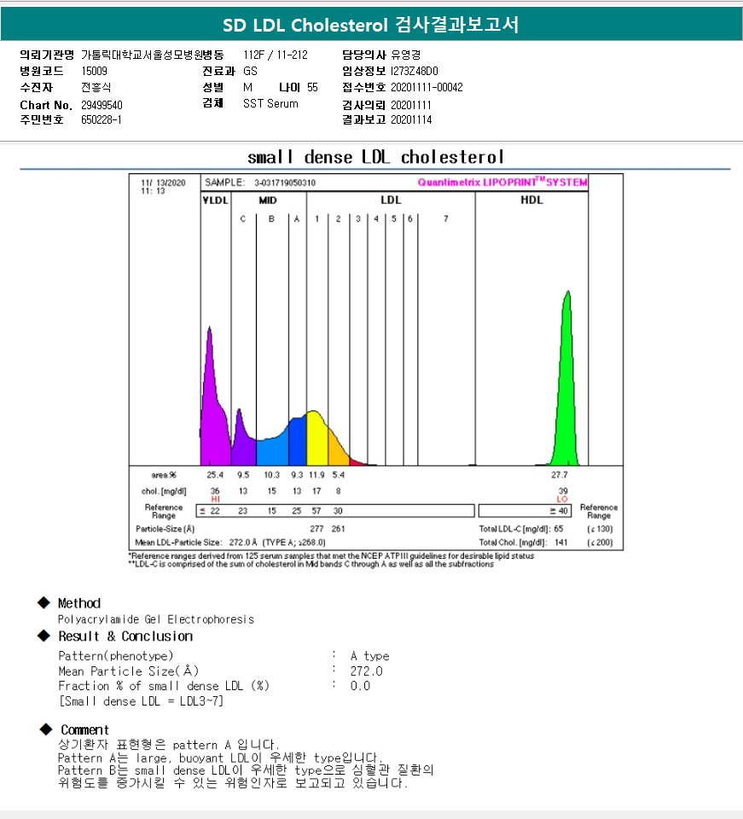The width and height of the screenshot is (743, 819).
Task: Click the report title 'SD LDL Cholesterol 검사결과보고서'
Action: coord(371,25)
